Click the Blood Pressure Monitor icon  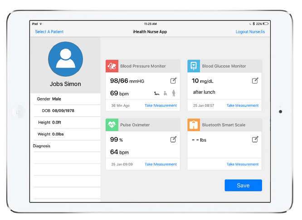pyautogui.click(x=112, y=66)
